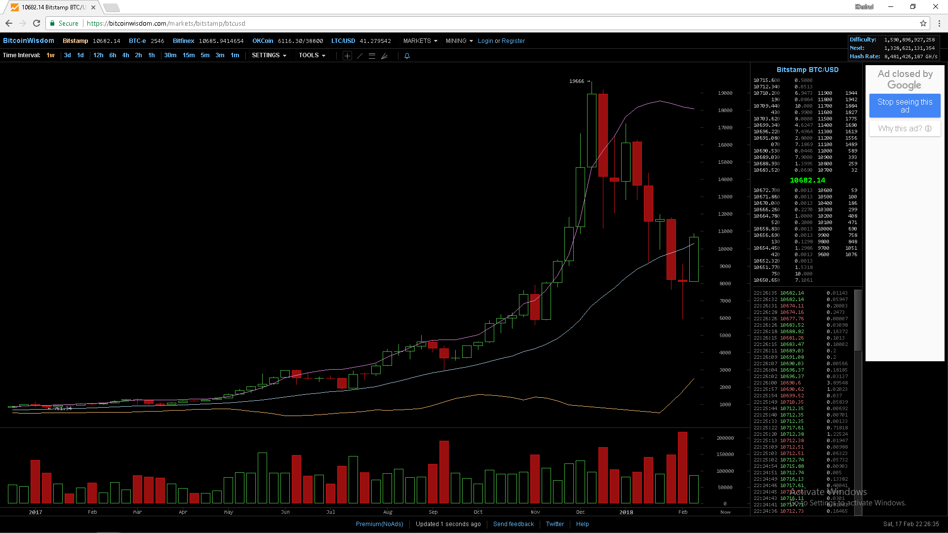Viewport: 948px width, 533px height.
Task: Set time interval to 1d
Action: pos(80,55)
